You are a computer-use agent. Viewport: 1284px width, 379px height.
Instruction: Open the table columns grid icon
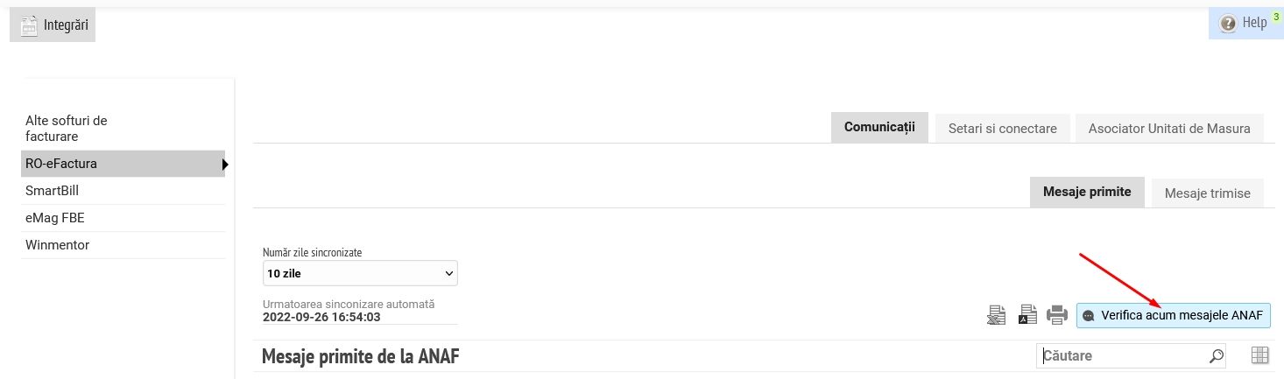pos(1260,355)
